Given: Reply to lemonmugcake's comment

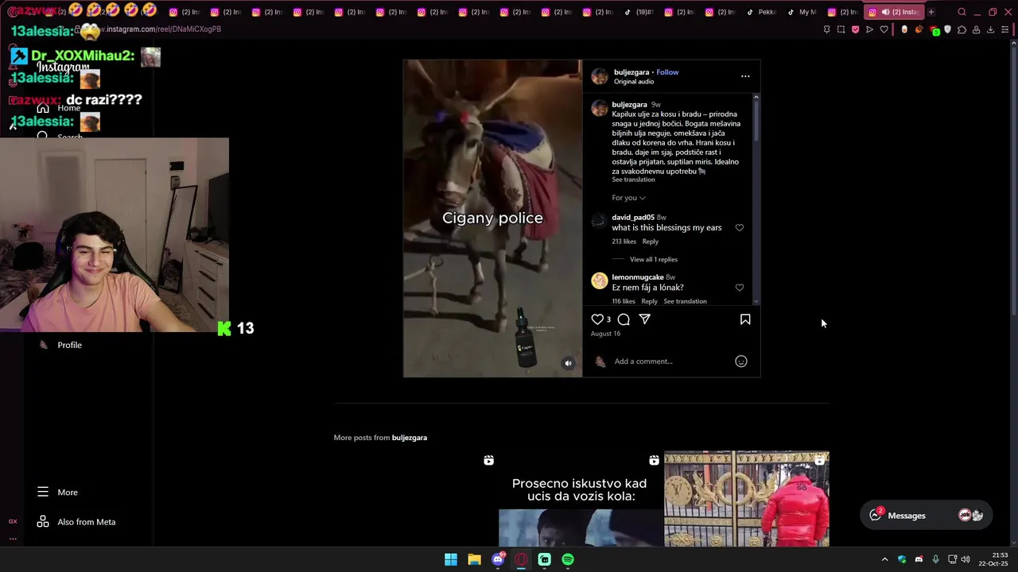Looking at the screenshot, I should [650, 302].
